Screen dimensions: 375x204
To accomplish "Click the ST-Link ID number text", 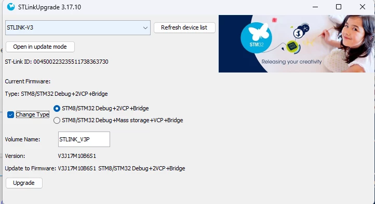I will click(x=71, y=62).
